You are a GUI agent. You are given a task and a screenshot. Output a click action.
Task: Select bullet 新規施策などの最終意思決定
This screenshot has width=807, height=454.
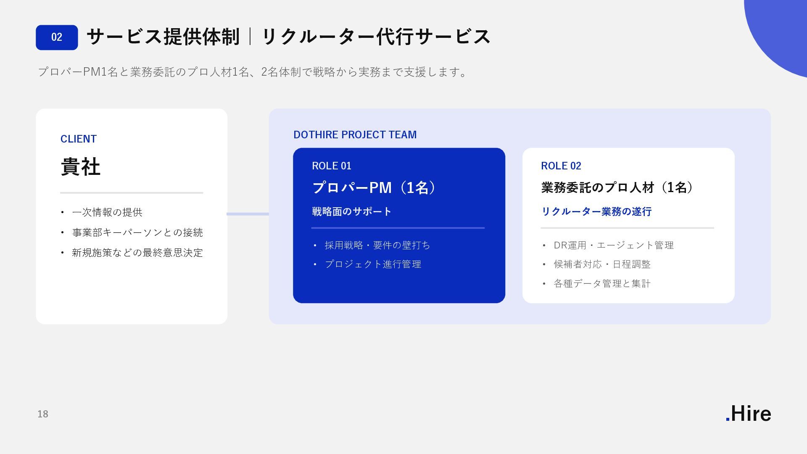pyautogui.click(x=137, y=253)
